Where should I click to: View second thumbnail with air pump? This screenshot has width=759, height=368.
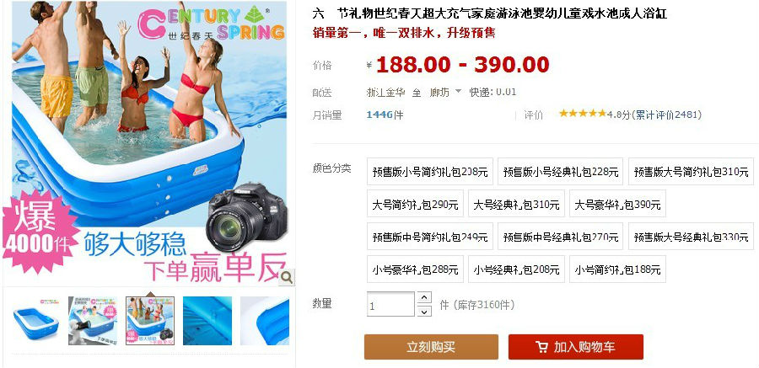point(93,321)
